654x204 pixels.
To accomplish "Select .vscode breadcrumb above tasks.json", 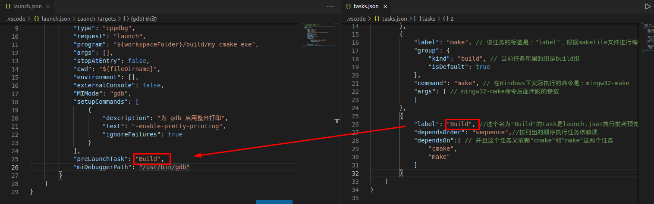I will point(356,19).
